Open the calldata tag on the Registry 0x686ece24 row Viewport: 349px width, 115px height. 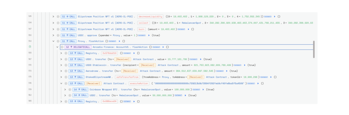coord(127,101)
